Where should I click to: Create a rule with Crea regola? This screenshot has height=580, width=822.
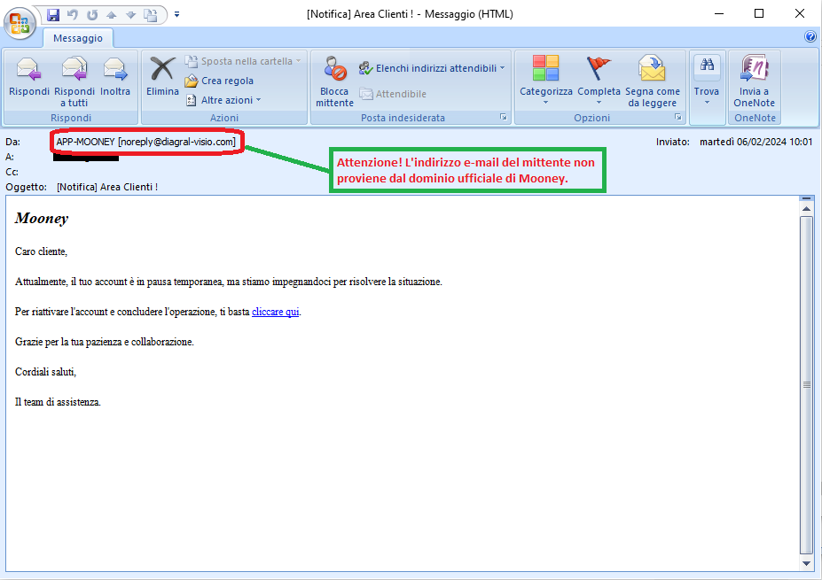point(219,81)
